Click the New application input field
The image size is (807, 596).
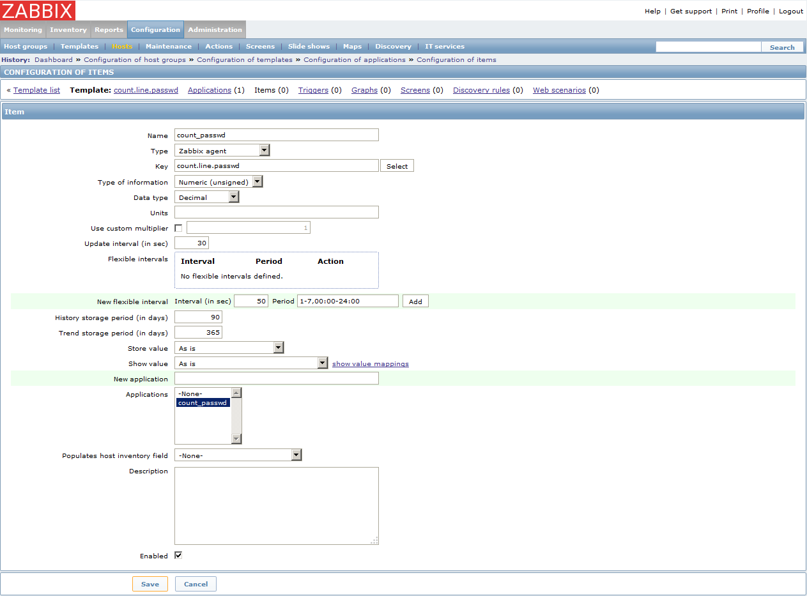(x=277, y=378)
